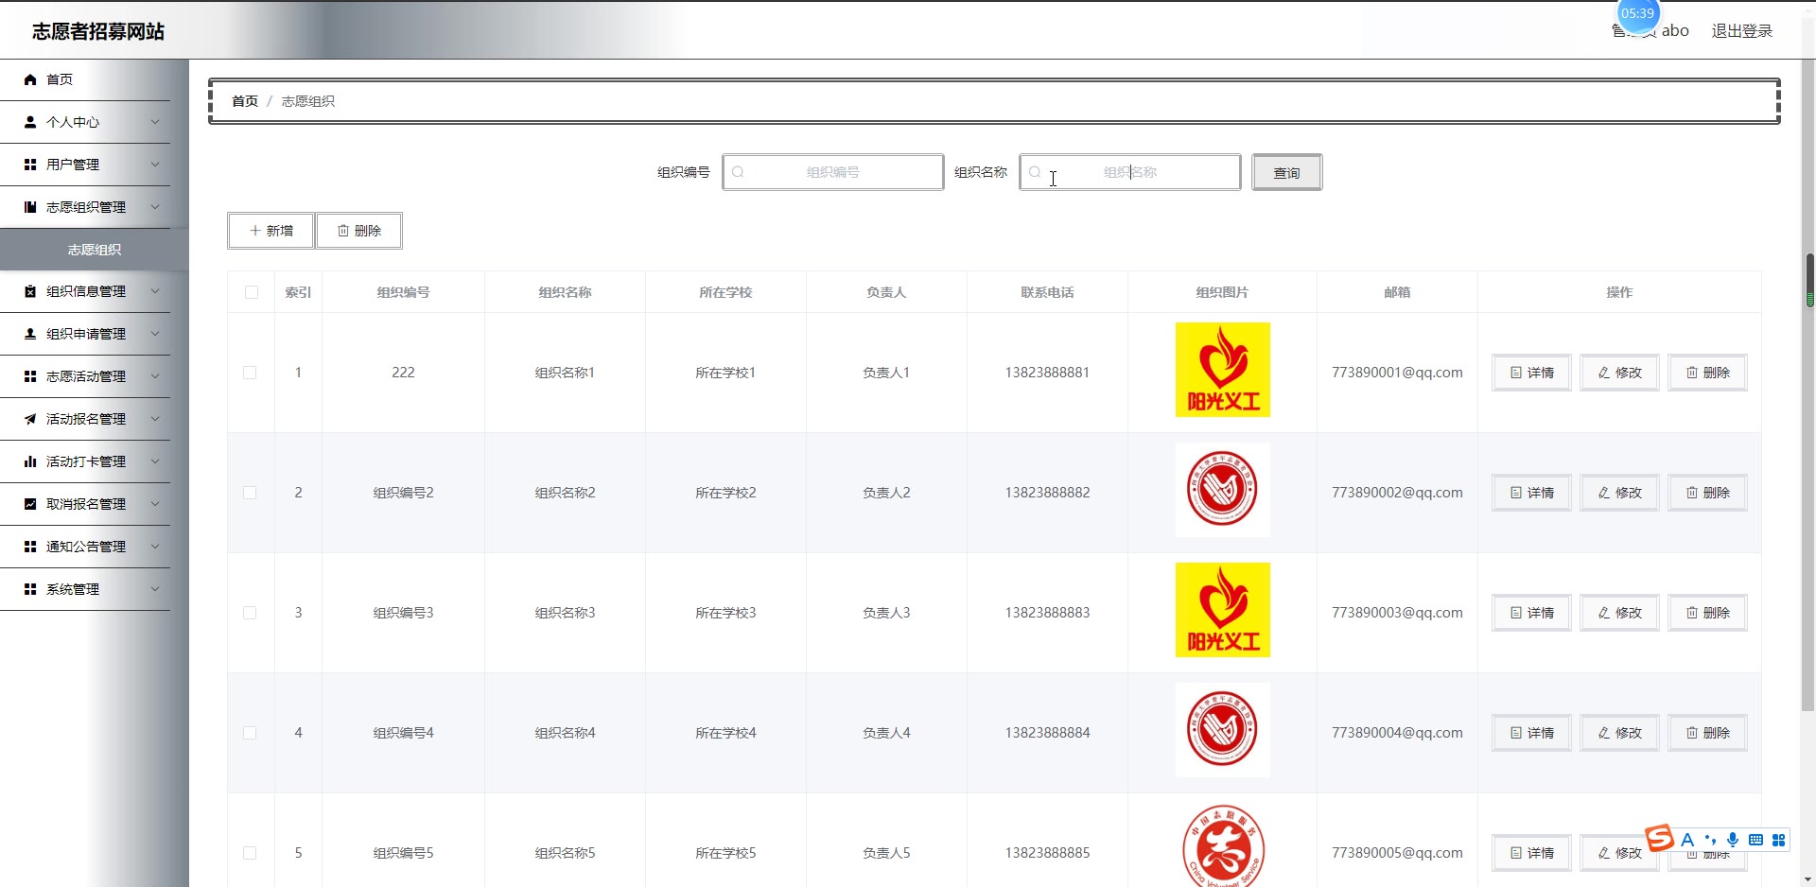
Task: Open the input method toolbox grid icon
Action: [1778, 840]
